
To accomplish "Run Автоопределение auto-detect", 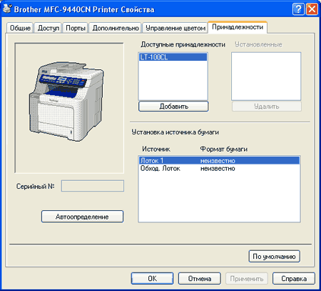I will tap(82, 217).
